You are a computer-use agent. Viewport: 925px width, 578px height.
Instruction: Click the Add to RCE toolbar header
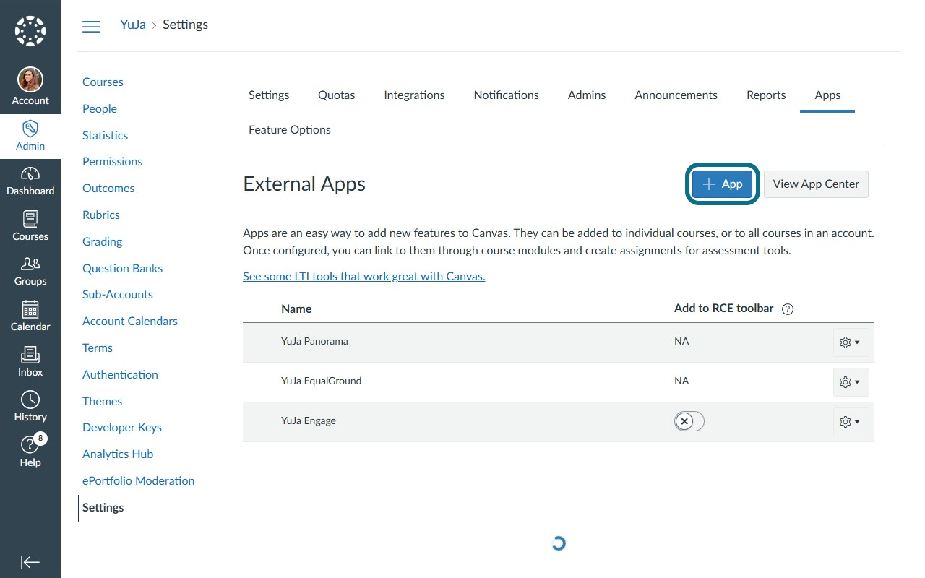[x=724, y=309]
